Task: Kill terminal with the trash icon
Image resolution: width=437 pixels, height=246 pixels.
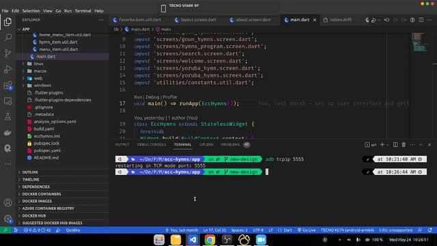Action: pos(404,144)
